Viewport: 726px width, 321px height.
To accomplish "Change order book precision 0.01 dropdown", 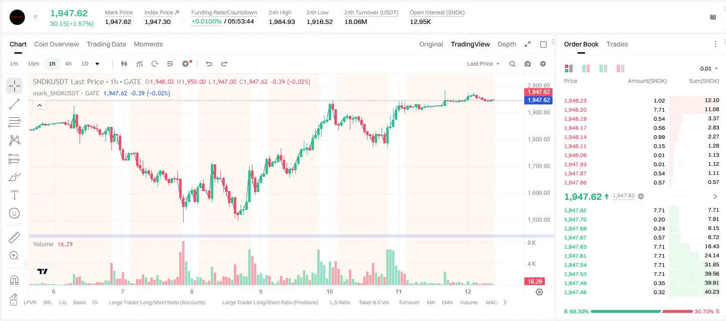I will click(709, 69).
